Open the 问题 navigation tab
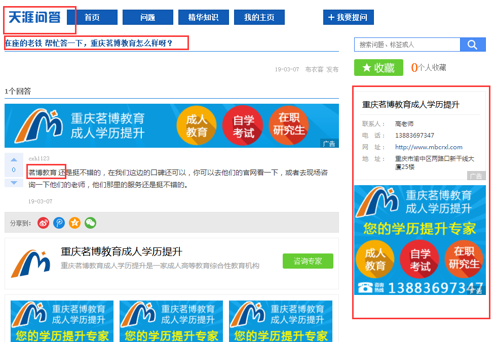Viewport: 495px width, 342px height. (148, 17)
